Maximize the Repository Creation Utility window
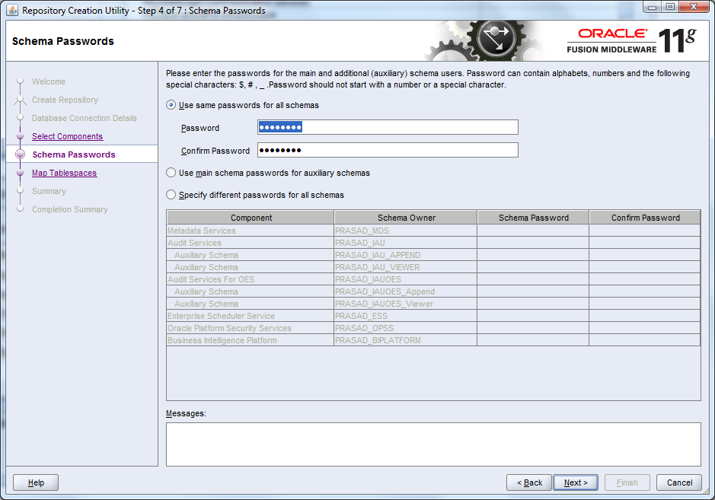This screenshot has width=715, height=500. coord(670,7)
